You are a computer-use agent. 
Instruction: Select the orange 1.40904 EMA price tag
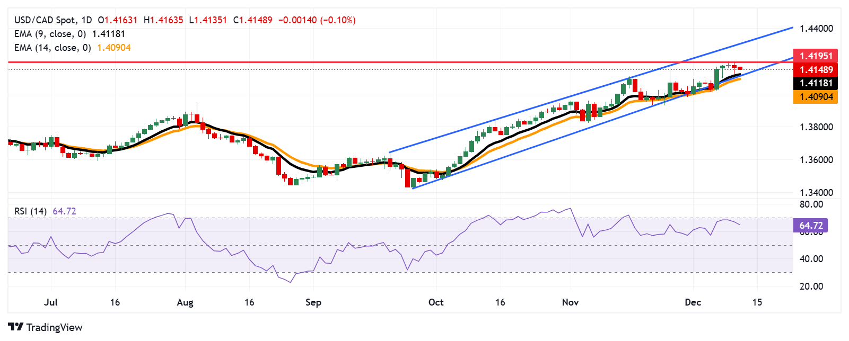click(816, 97)
